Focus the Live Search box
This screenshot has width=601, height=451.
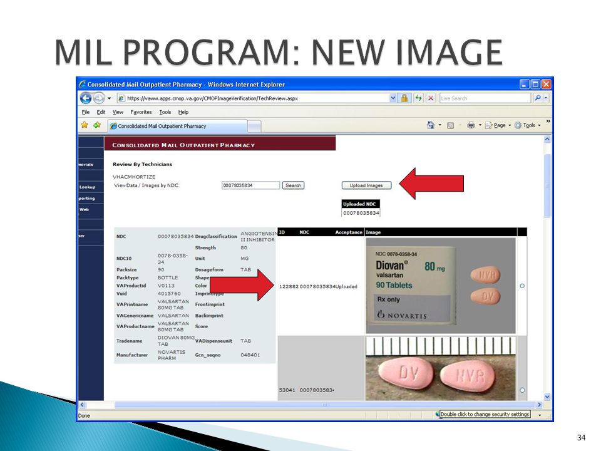point(485,98)
